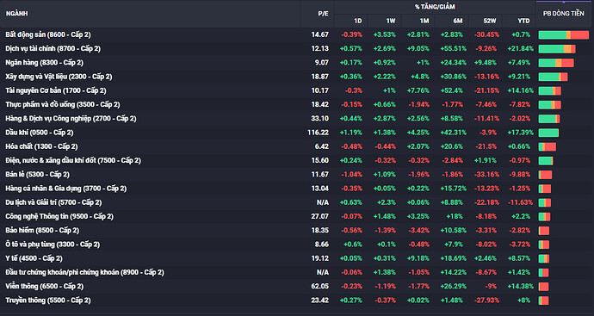The width and height of the screenshot is (594, 316).
Task: Open the Viễn thông (6500) sector
Action: pyautogui.click(x=44, y=287)
